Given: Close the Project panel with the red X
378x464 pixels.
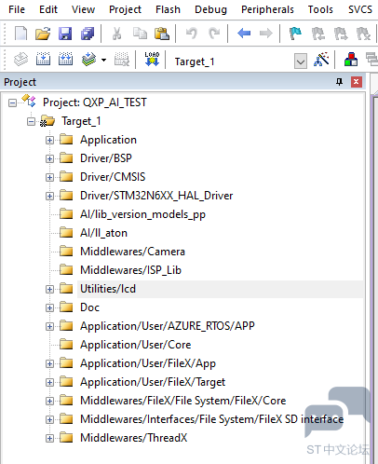Looking at the screenshot, I should click(357, 82).
